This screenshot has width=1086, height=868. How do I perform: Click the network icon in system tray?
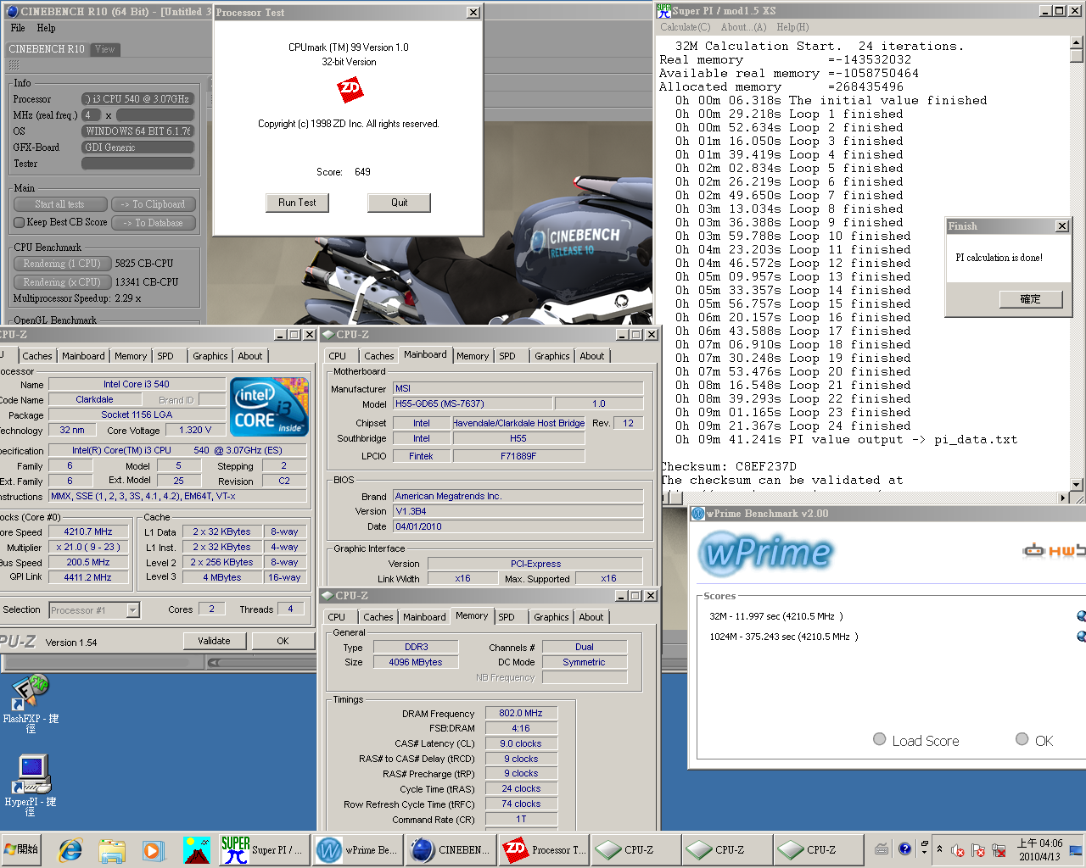999,849
